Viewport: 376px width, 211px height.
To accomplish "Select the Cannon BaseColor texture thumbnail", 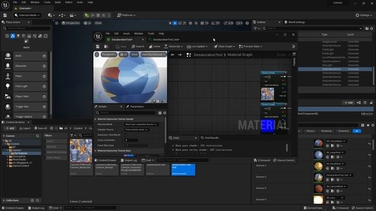I will point(81,151).
